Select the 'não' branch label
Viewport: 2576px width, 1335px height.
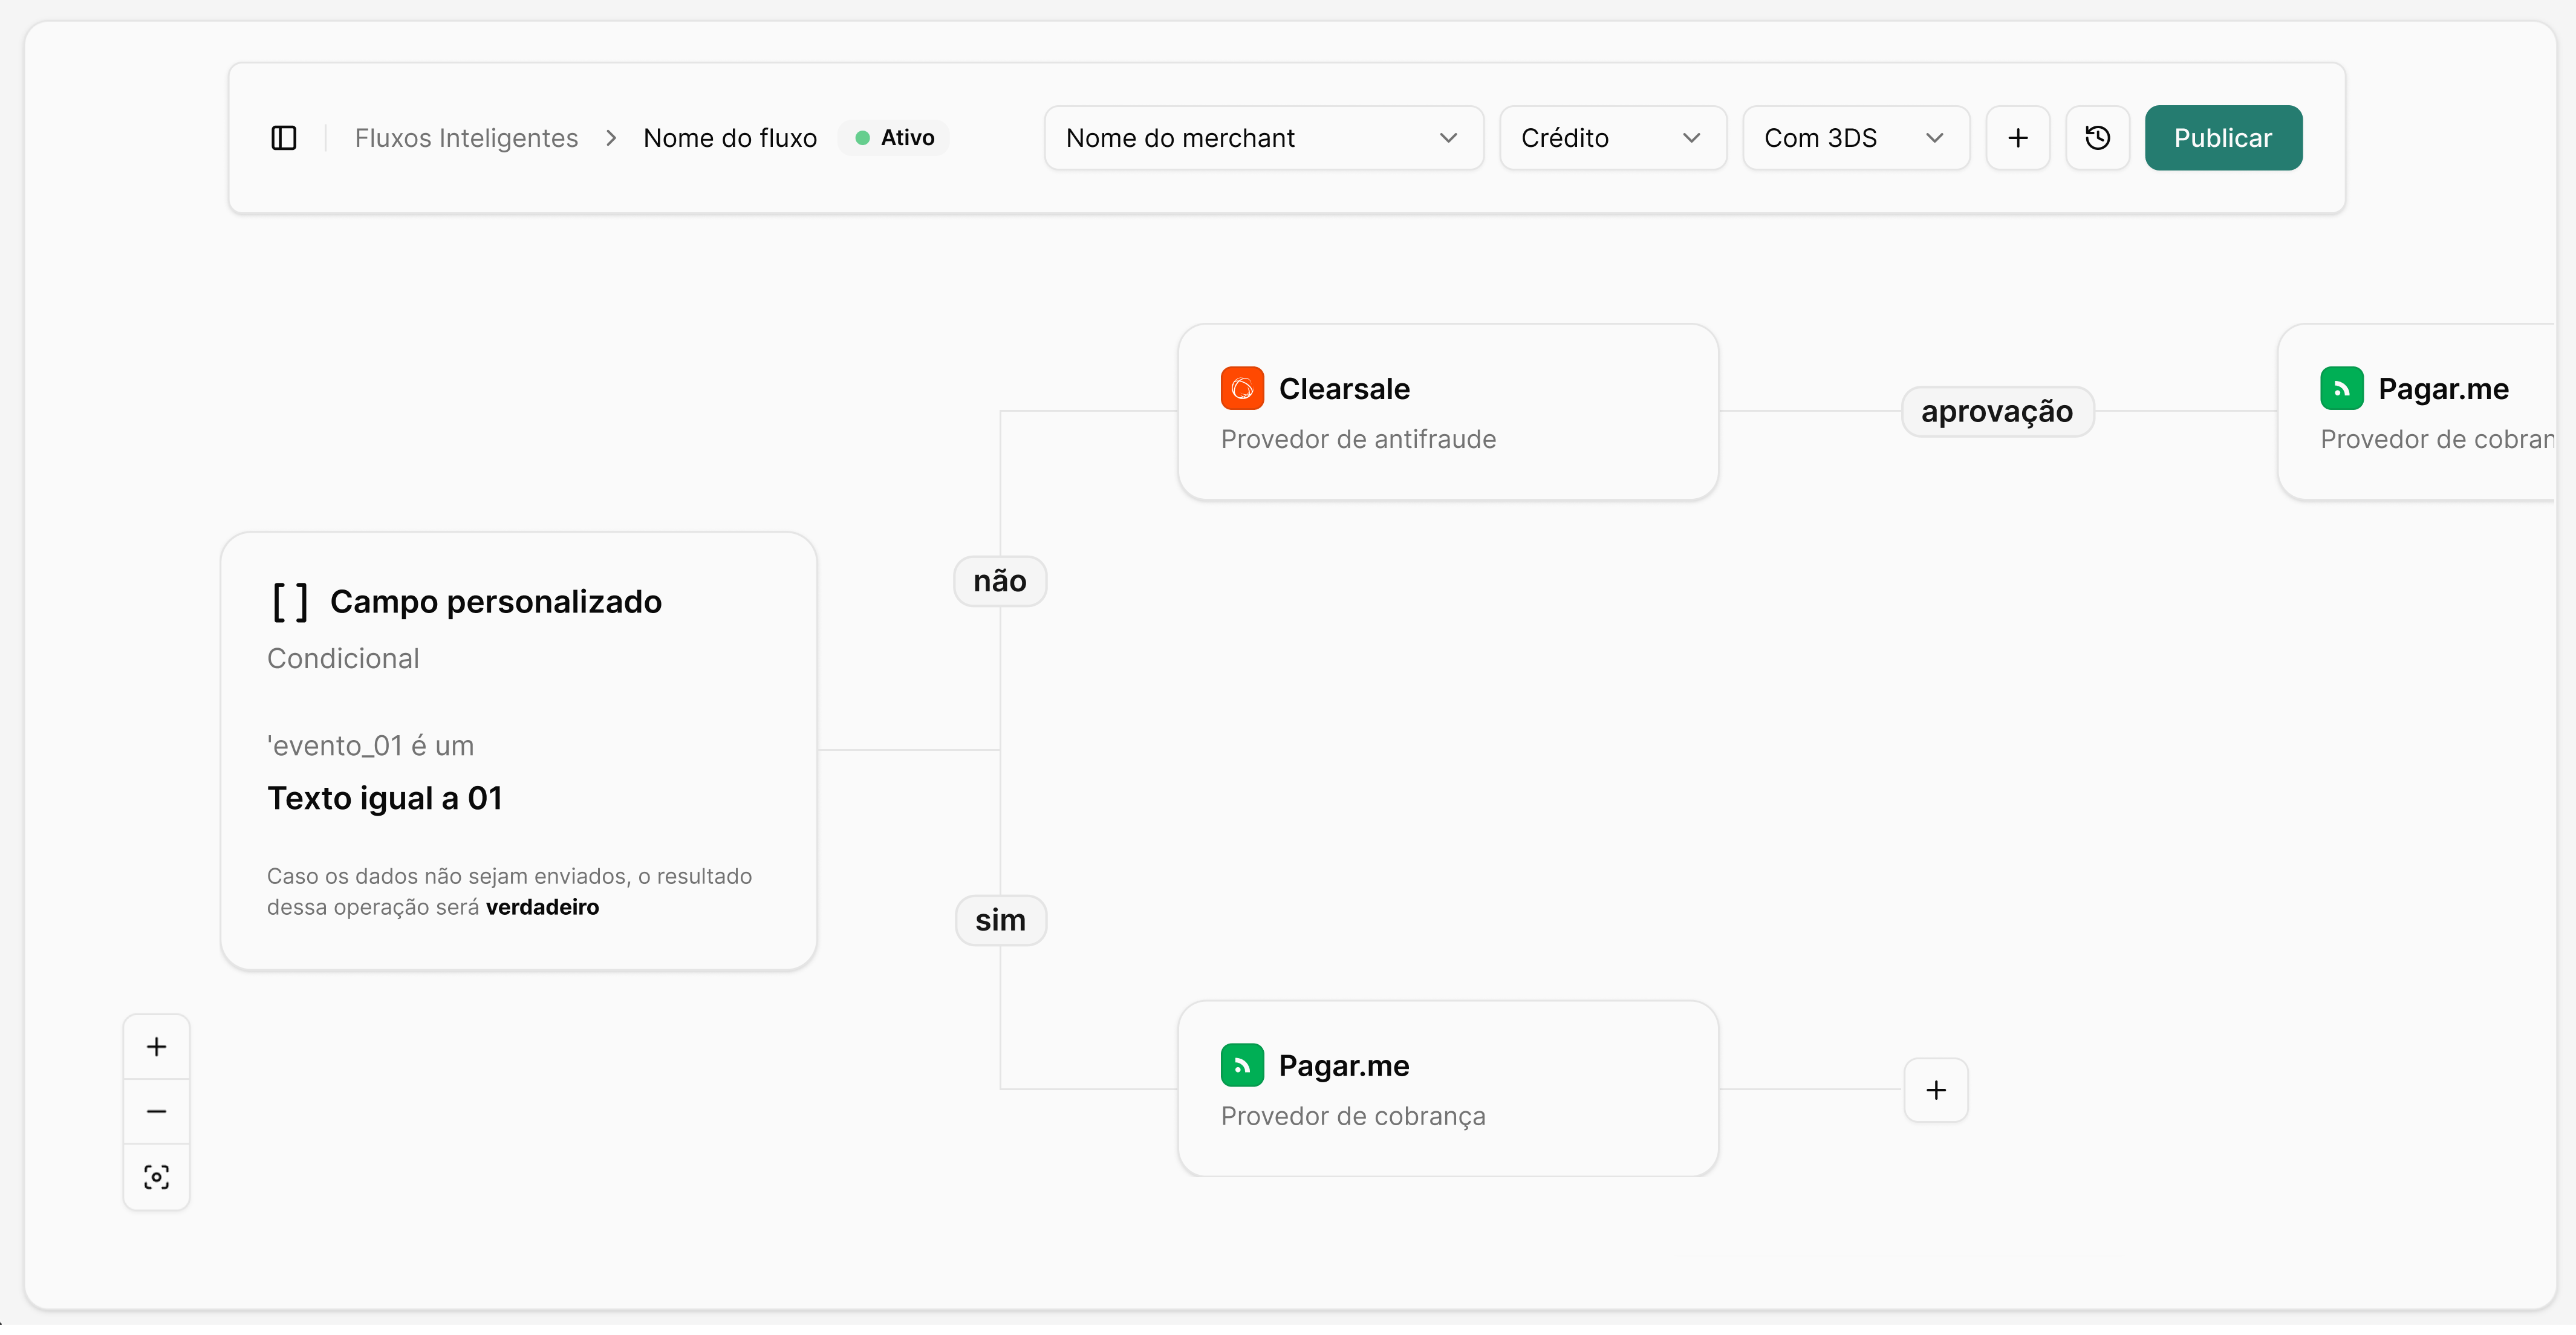[x=1000, y=581]
